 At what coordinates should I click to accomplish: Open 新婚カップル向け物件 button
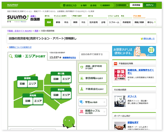point(93,112)
